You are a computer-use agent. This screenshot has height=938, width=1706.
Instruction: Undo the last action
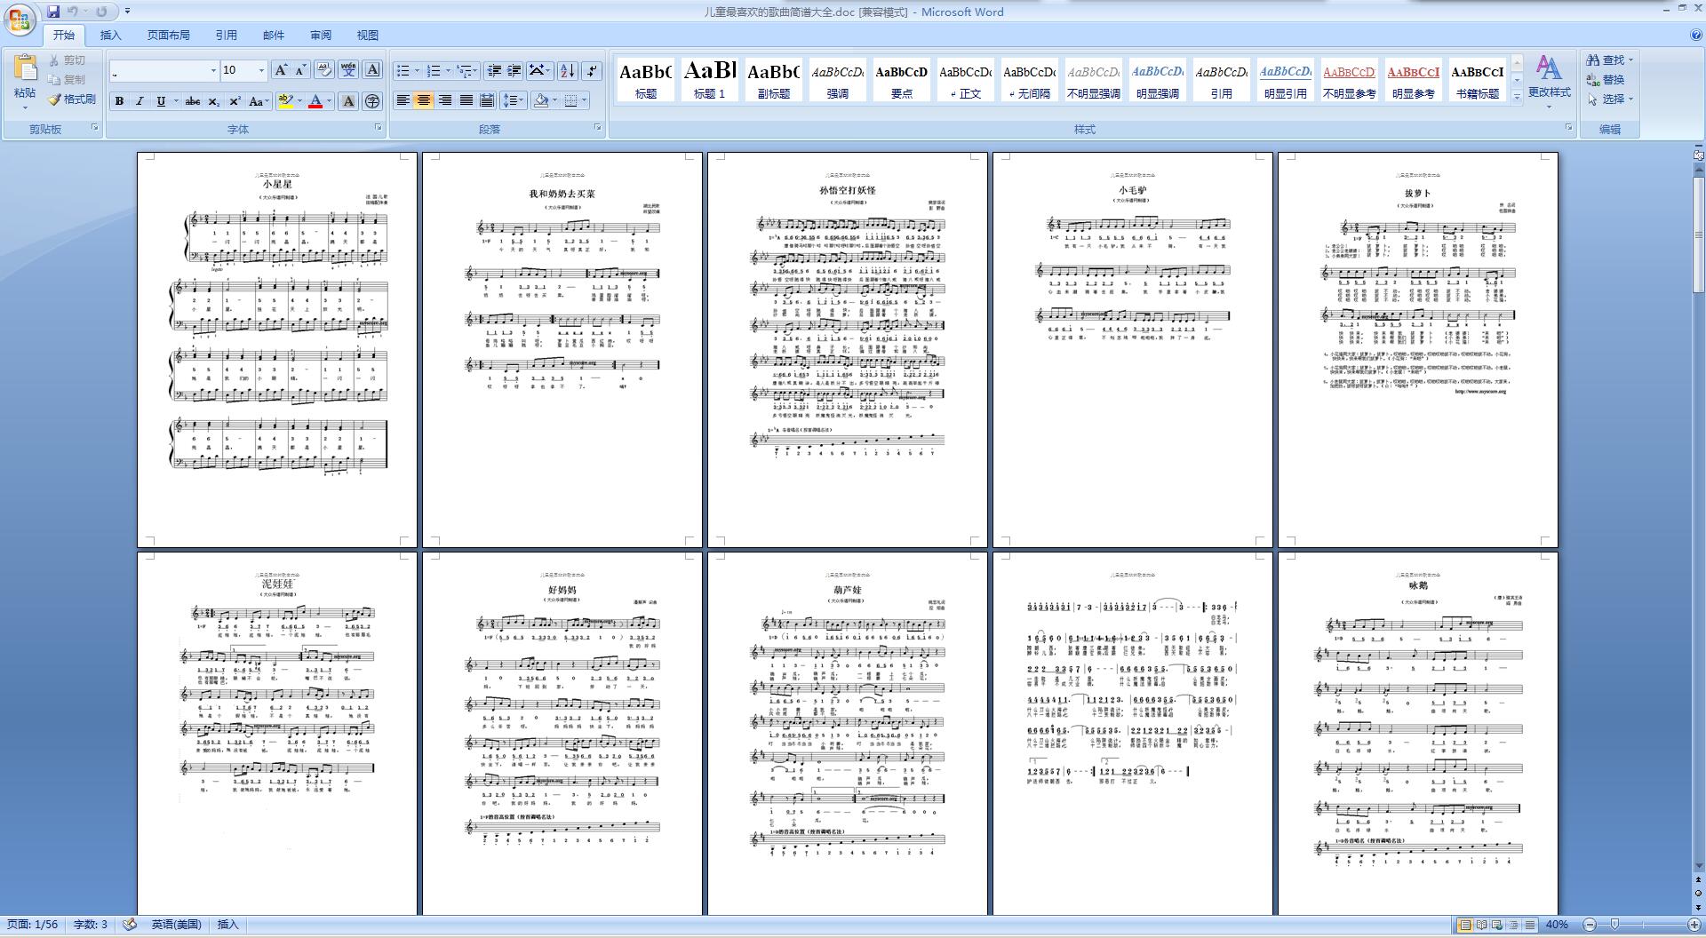click(x=73, y=12)
